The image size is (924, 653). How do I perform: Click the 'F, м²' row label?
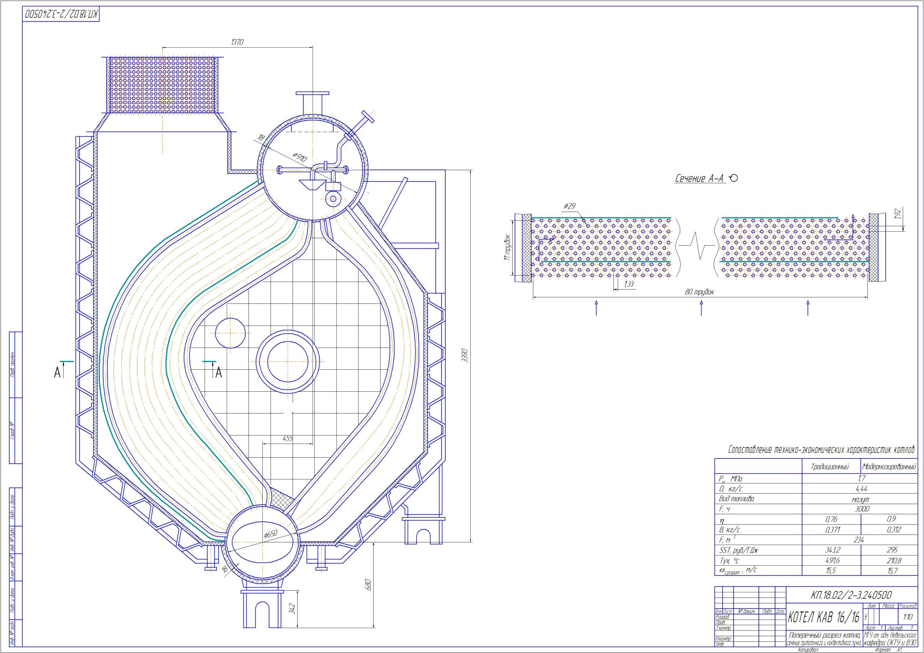tap(728, 539)
